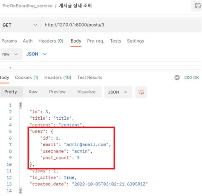
Task: Click the created_date timestamp value
Action: point(110,184)
